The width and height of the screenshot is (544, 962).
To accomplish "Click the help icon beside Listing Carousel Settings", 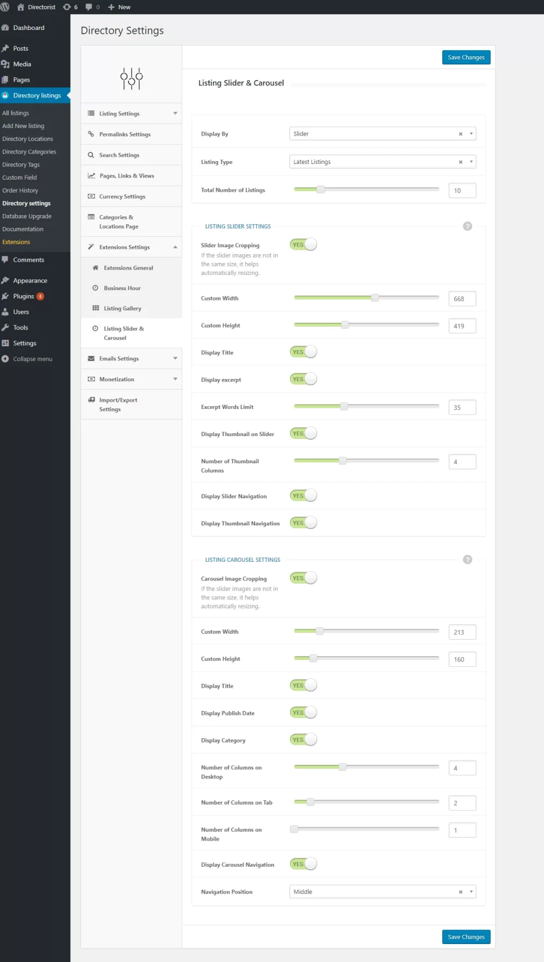I will click(x=467, y=560).
